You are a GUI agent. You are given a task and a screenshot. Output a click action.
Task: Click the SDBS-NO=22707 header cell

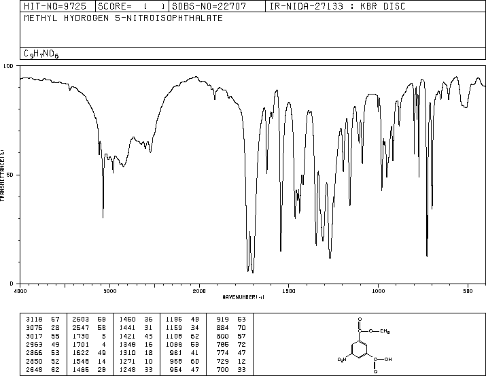pos(217,6)
